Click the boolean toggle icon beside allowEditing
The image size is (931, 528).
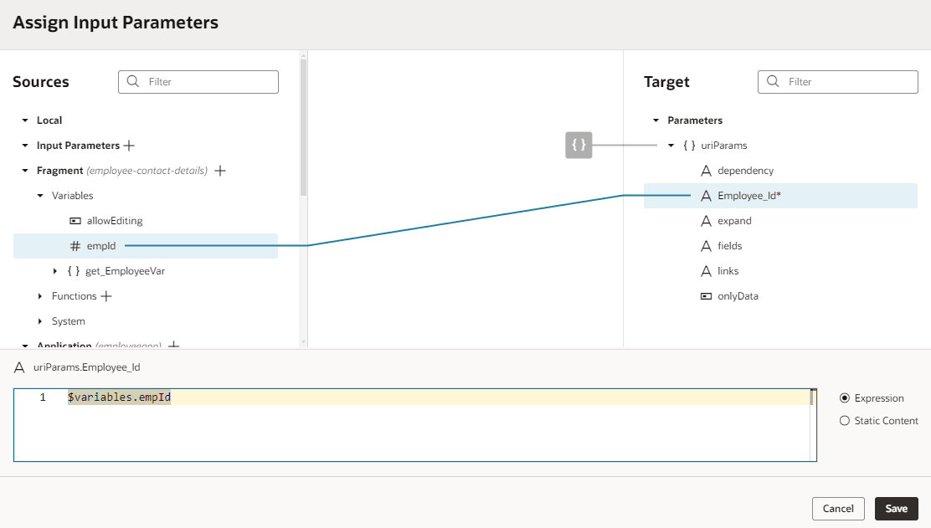[x=74, y=220]
